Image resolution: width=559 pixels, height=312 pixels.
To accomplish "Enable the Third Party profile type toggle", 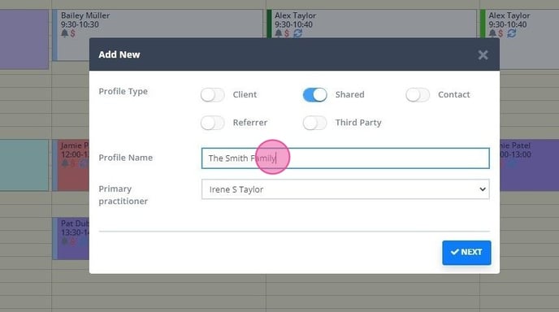I will pyautogui.click(x=314, y=123).
